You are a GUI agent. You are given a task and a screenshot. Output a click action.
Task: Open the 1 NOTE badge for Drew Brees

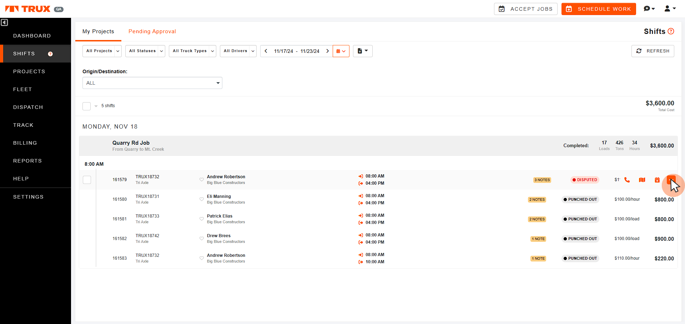[x=538, y=239]
